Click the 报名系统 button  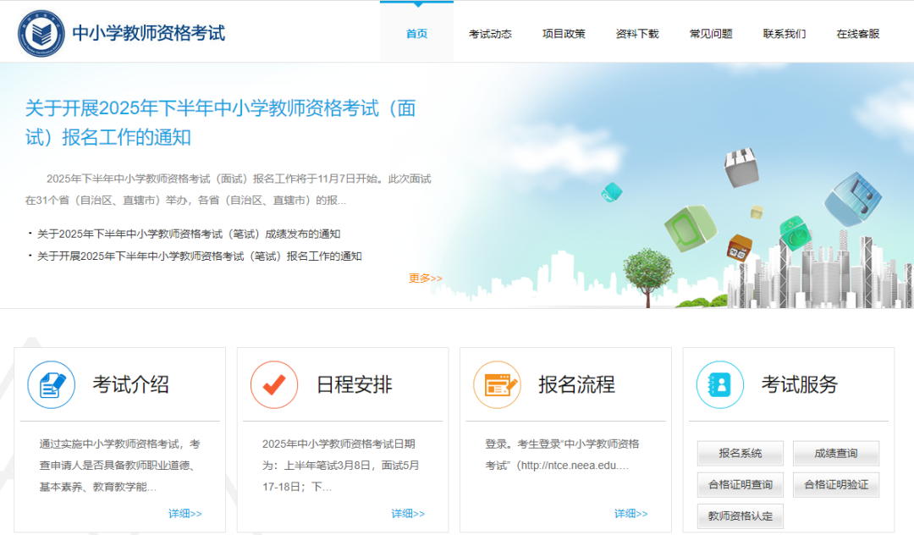tap(740, 453)
